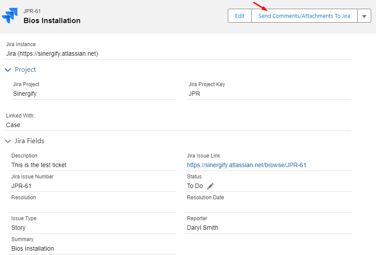
Task: Click the Resolution field label
Action: click(24, 198)
